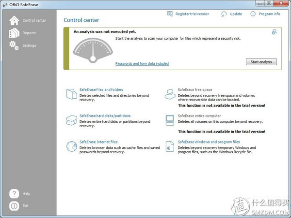The image size is (291, 218).
Task: Click the Register trial version link text
Action: point(192,14)
